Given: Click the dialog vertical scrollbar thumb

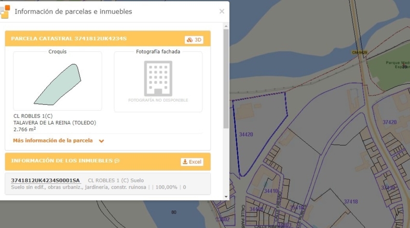Looking at the screenshot, I should (226, 79).
